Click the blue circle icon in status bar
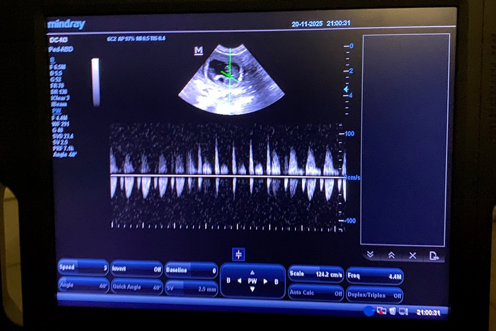 368,310
